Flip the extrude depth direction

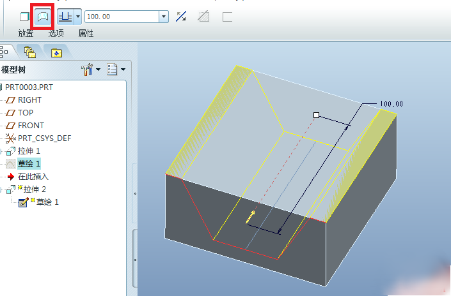pyautogui.click(x=182, y=17)
